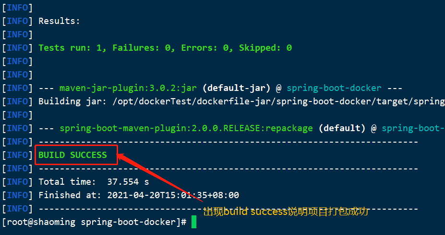Click the Finished at timestamp line
The width and height of the screenshot is (445, 235).
click(x=139, y=195)
